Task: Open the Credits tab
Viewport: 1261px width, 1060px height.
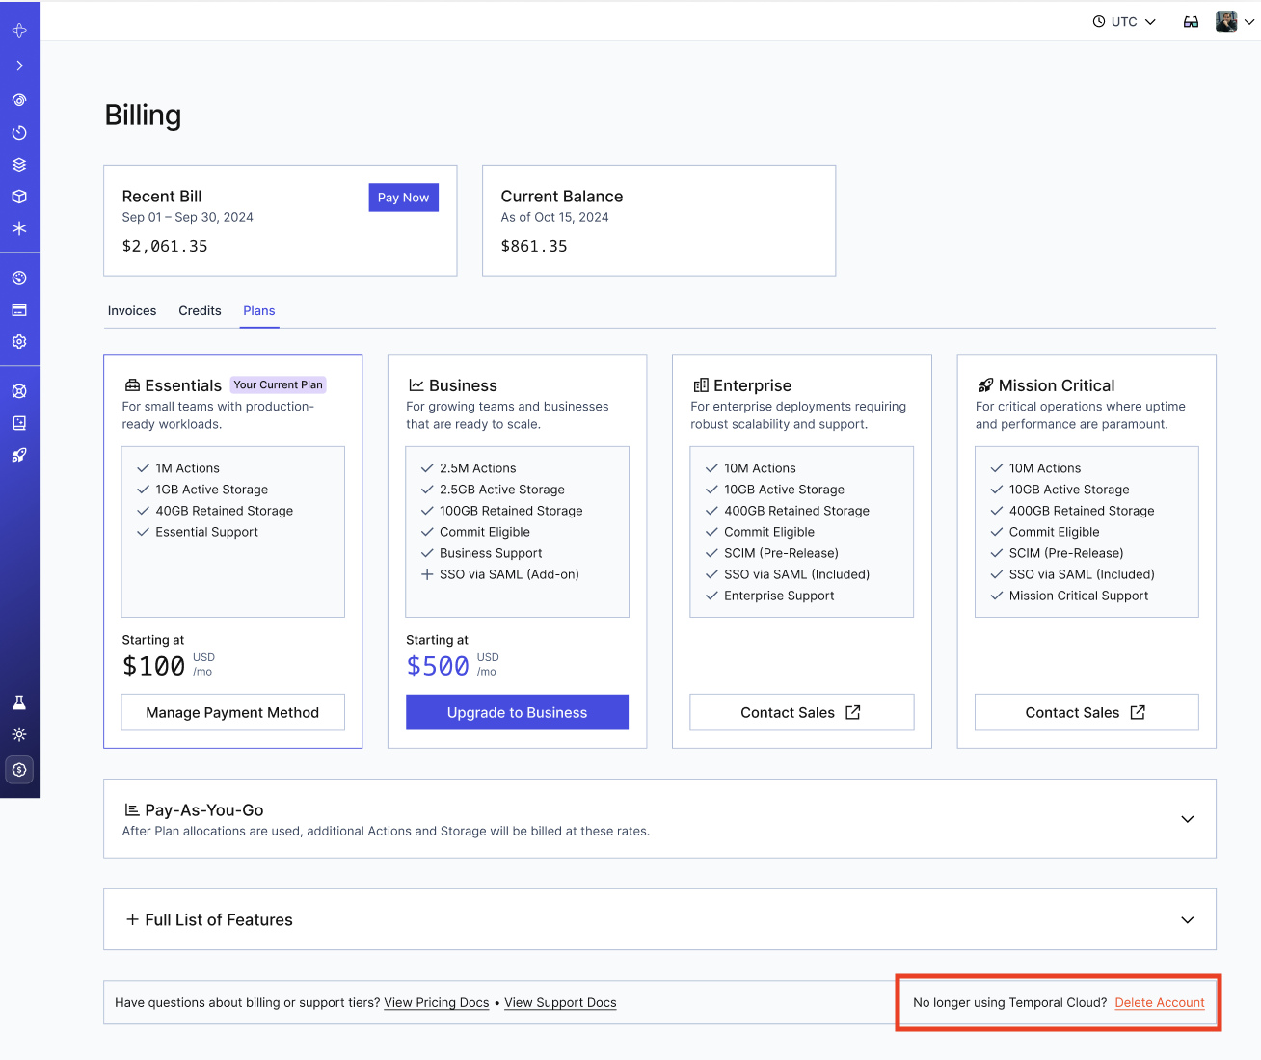Action: pyautogui.click(x=200, y=310)
